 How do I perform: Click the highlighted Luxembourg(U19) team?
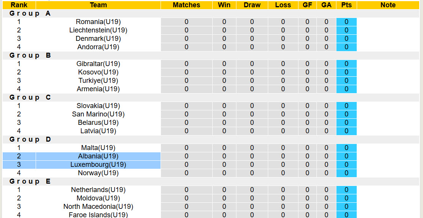click(x=98, y=165)
